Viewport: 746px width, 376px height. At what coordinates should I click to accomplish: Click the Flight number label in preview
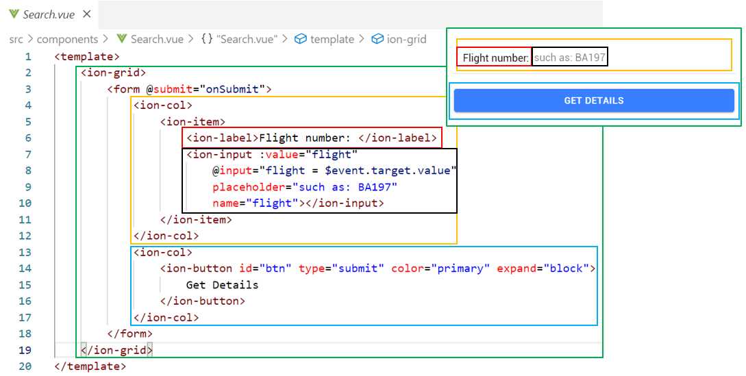tap(495, 58)
